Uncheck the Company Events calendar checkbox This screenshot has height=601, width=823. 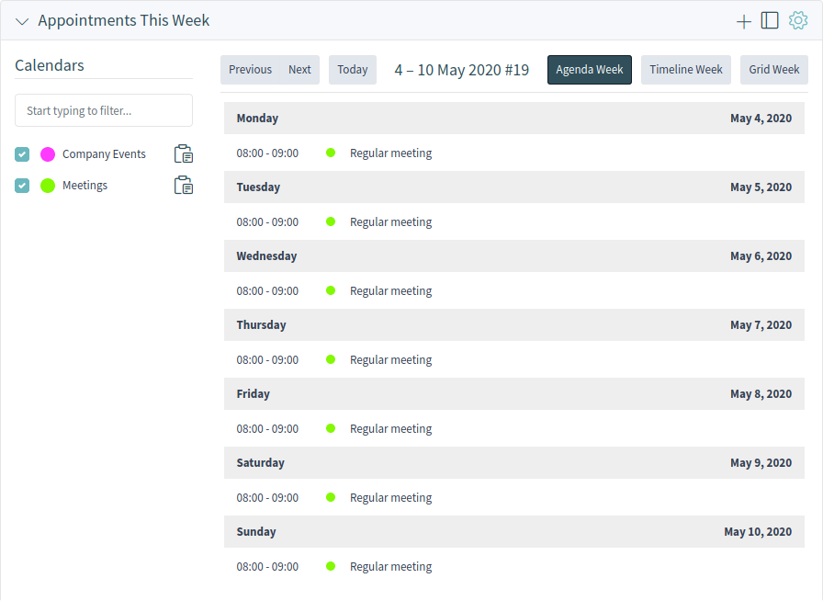22,154
